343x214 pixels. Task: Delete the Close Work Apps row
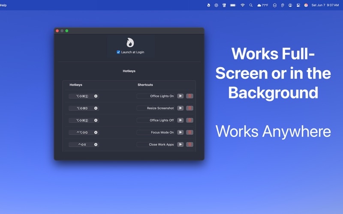click(x=190, y=145)
